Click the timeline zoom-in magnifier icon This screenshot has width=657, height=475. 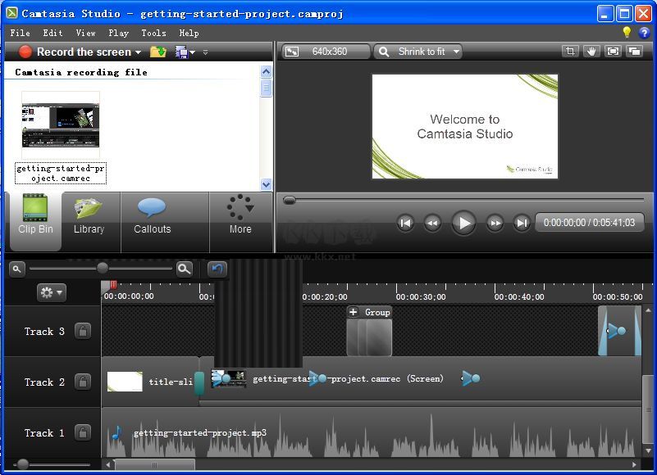click(185, 269)
